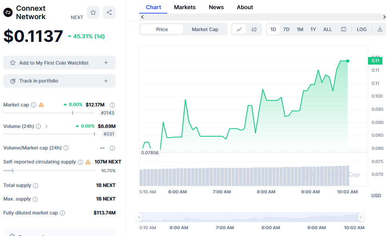This screenshot has height=236, width=386.
Task: Click the star favorite icon beside NEXT
Action: click(93, 12)
